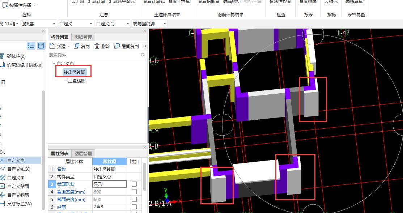Click the 删除 (Delete) trash icon
403x213 pixels.
[x=97, y=46]
